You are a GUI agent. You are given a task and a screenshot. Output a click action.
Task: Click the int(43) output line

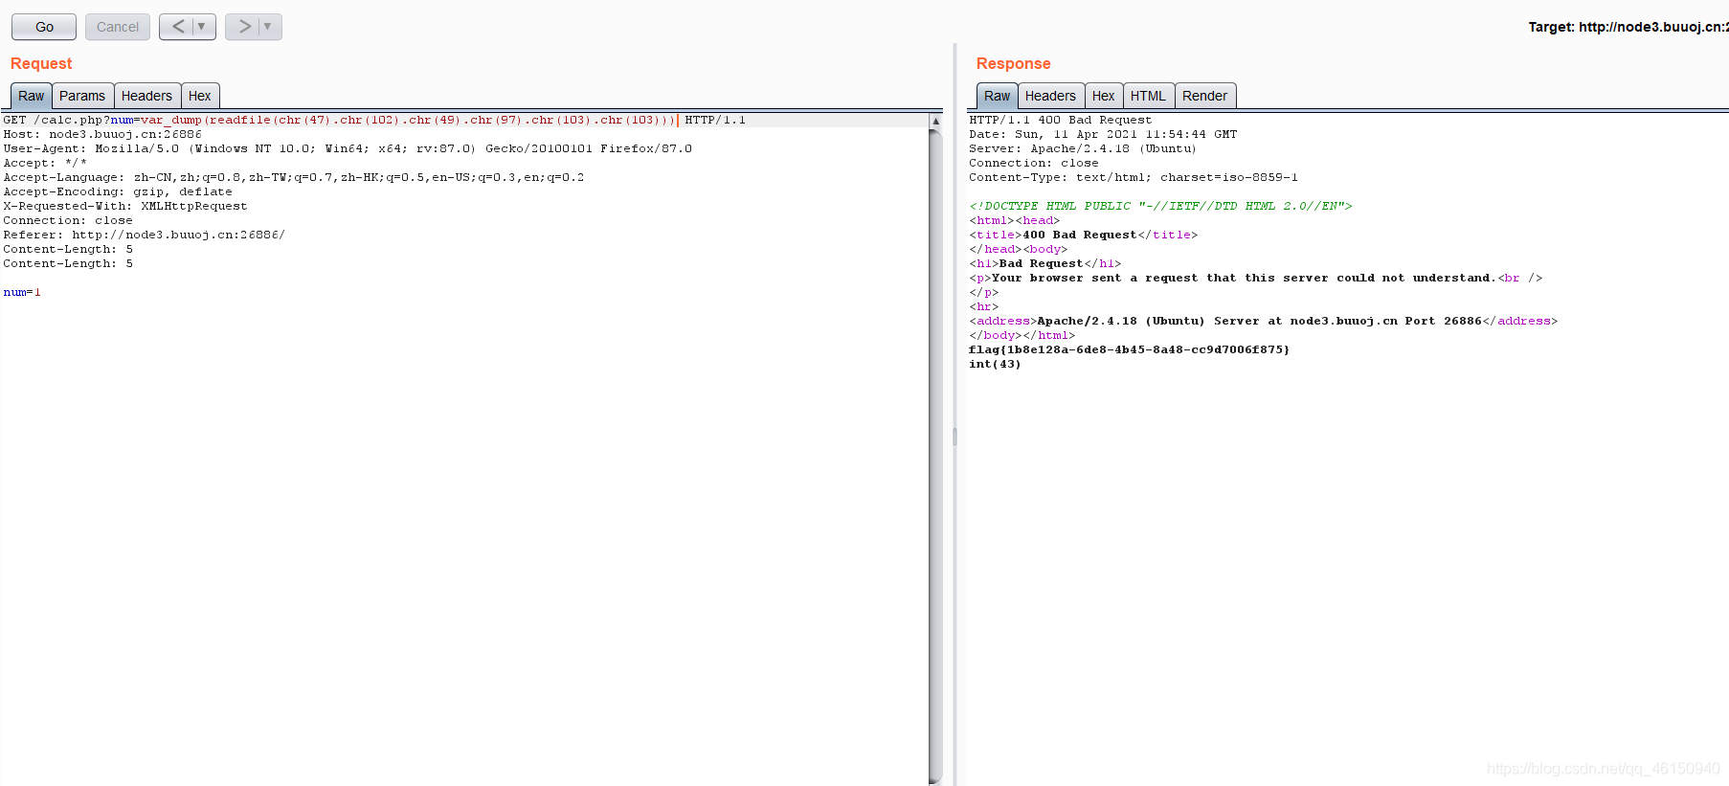tap(995, 364)
